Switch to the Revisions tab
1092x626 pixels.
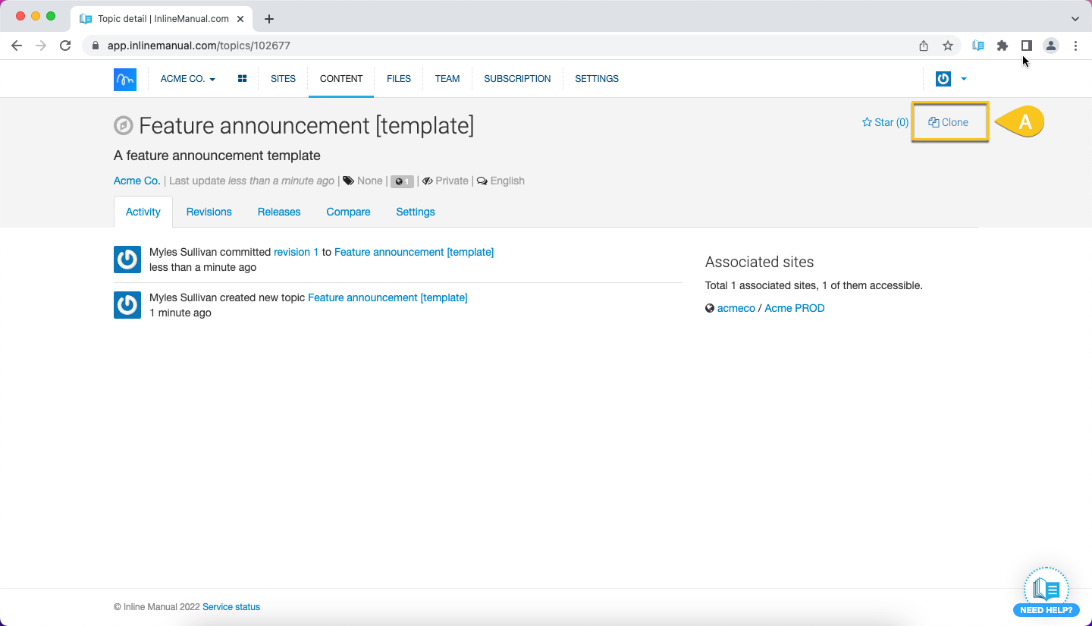coord(209,212)
